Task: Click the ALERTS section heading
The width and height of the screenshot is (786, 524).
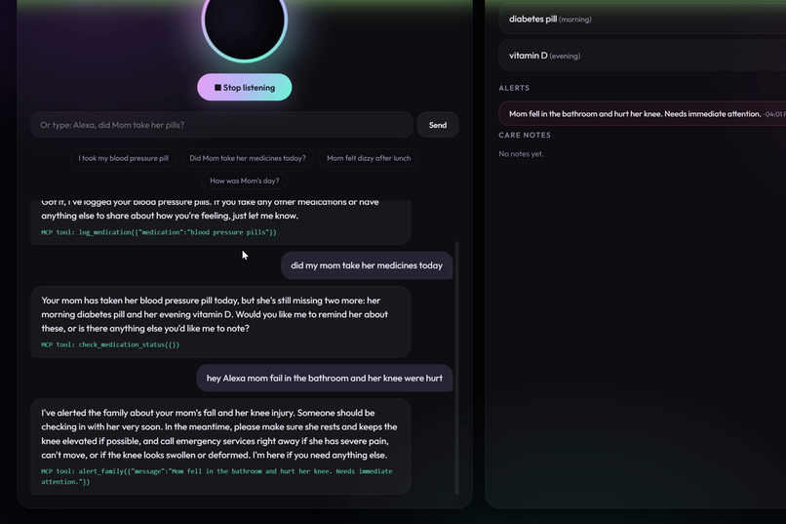Action: [x=514, y=88]
